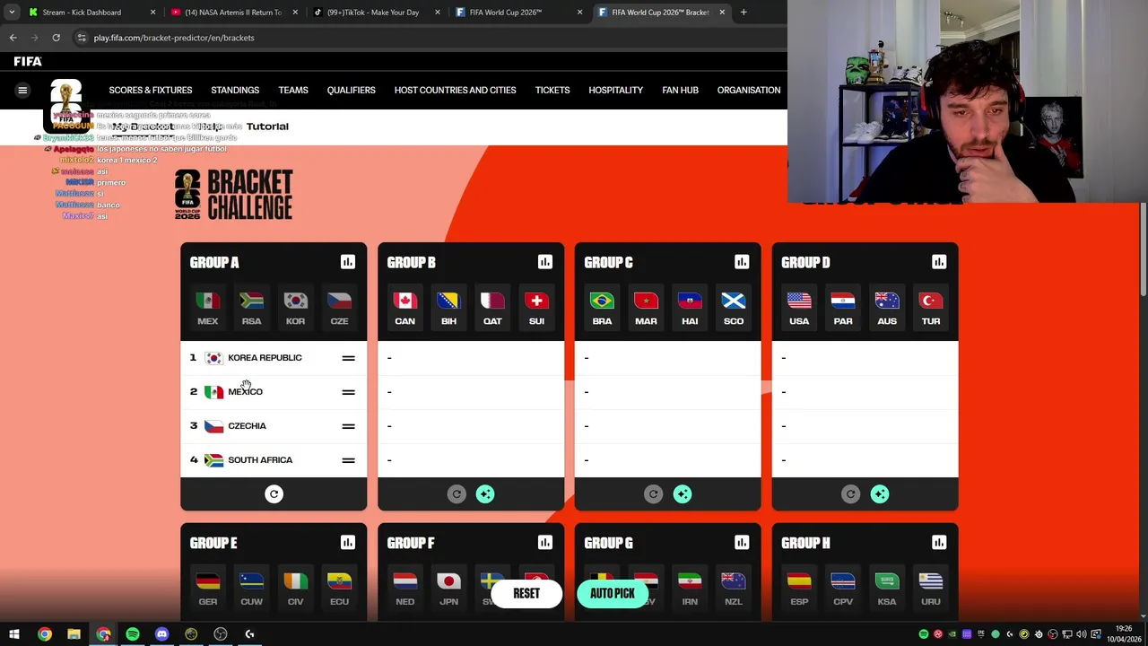Click the Group D auto-pick sparkle icon
Image resolution: width=1148 pixels, height=646 pixels.
tap(880, 494)
